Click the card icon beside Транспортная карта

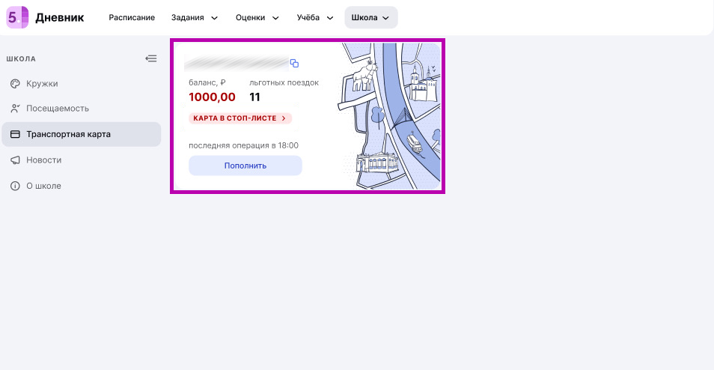(15, 134)
